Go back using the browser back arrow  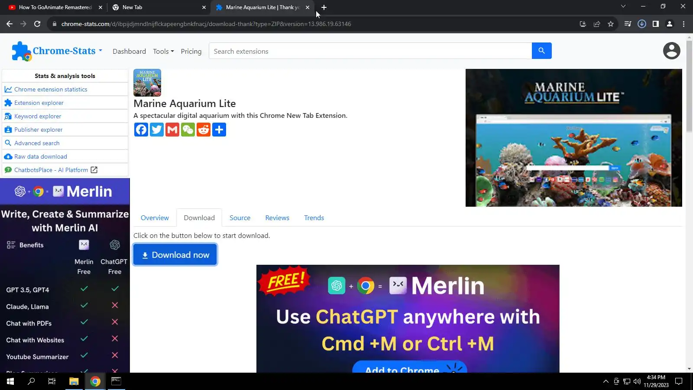point(10,24)
